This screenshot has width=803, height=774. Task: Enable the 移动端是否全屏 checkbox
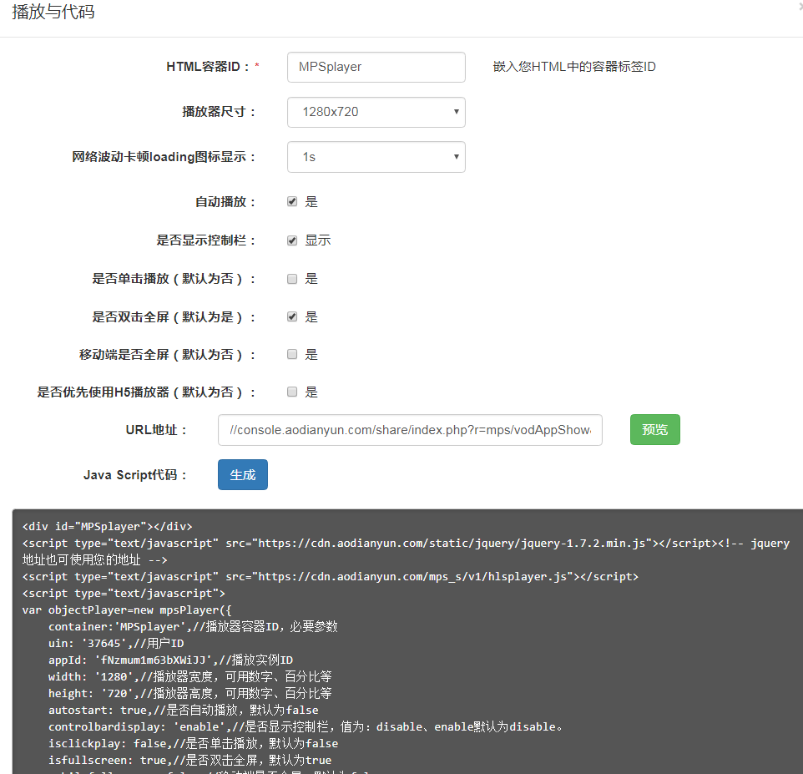[292, 354]
